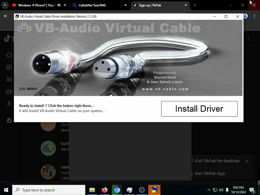The width and height of the screenshot is (260, 195).
Task: Close the Sign up TikTok tab
Action: [186, 5]
